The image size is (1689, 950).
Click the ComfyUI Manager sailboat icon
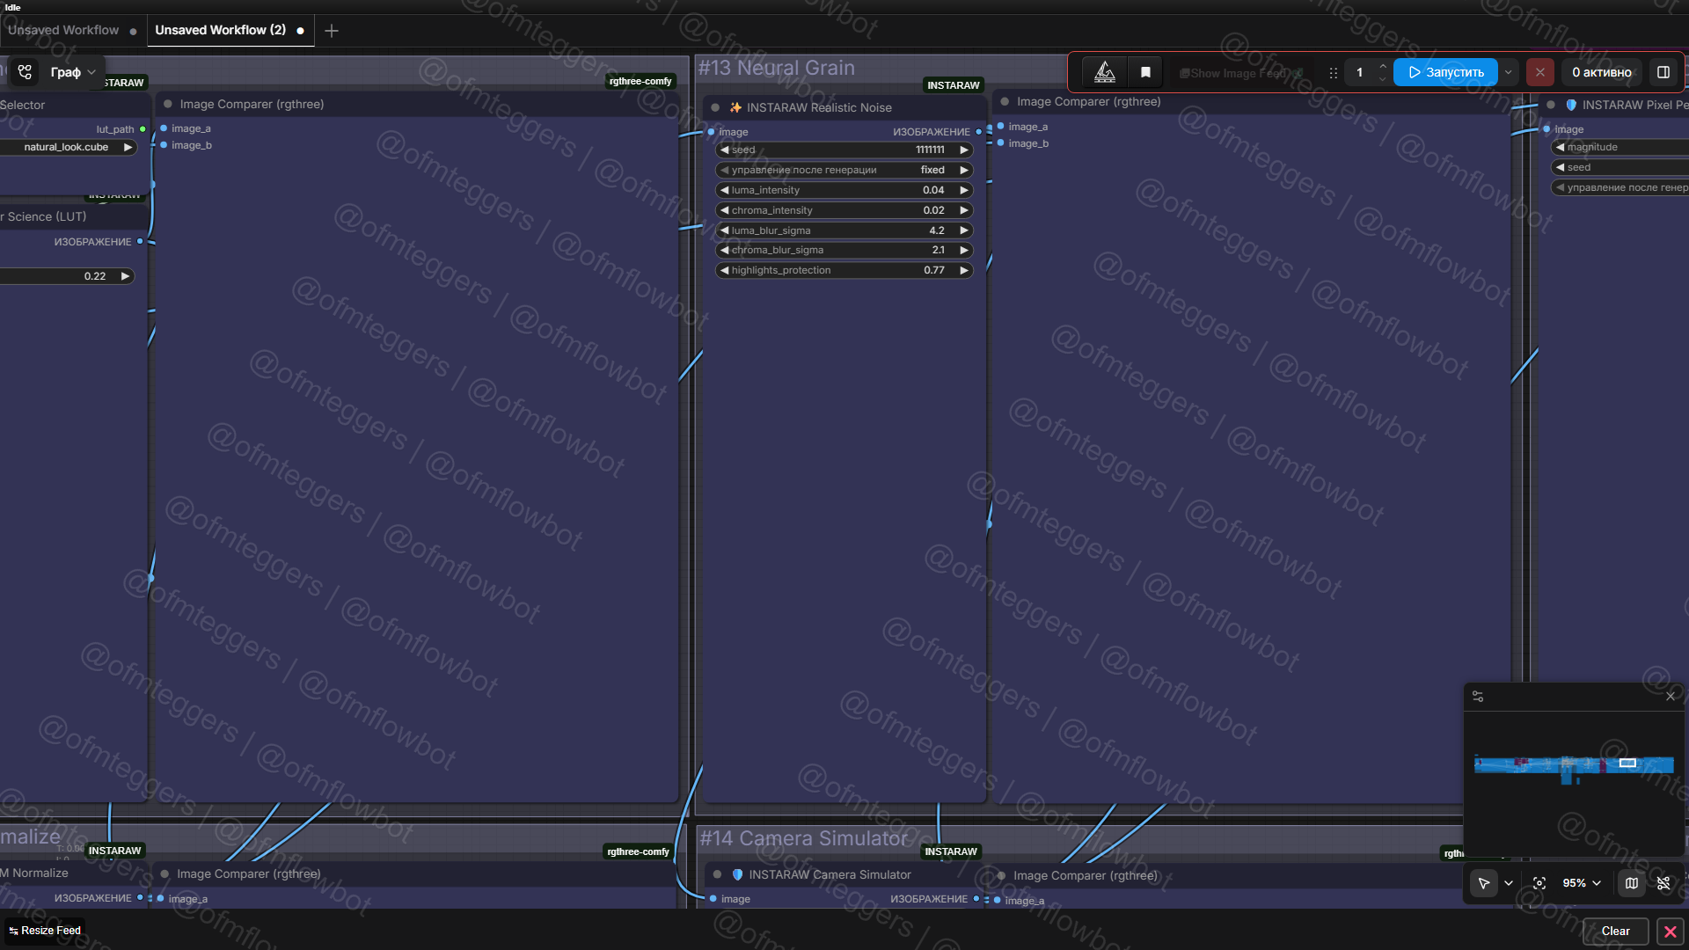point(1105,72)
